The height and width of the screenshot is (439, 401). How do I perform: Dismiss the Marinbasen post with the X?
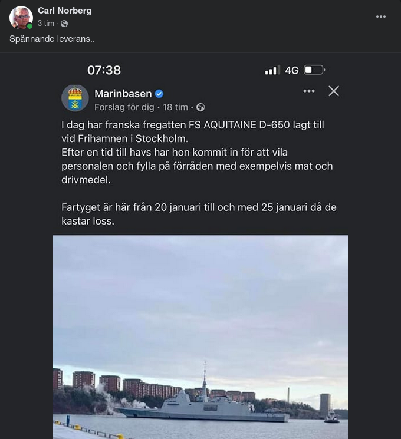pyautogui.click(x=334, y=91)
